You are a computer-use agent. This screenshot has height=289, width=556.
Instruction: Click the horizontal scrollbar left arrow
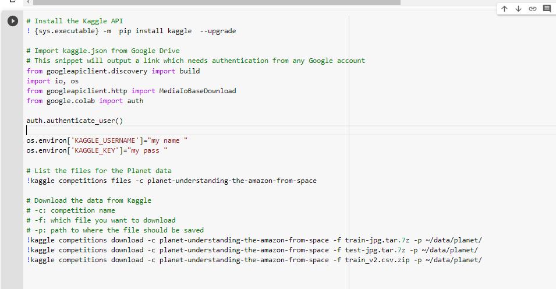[27, 2]
